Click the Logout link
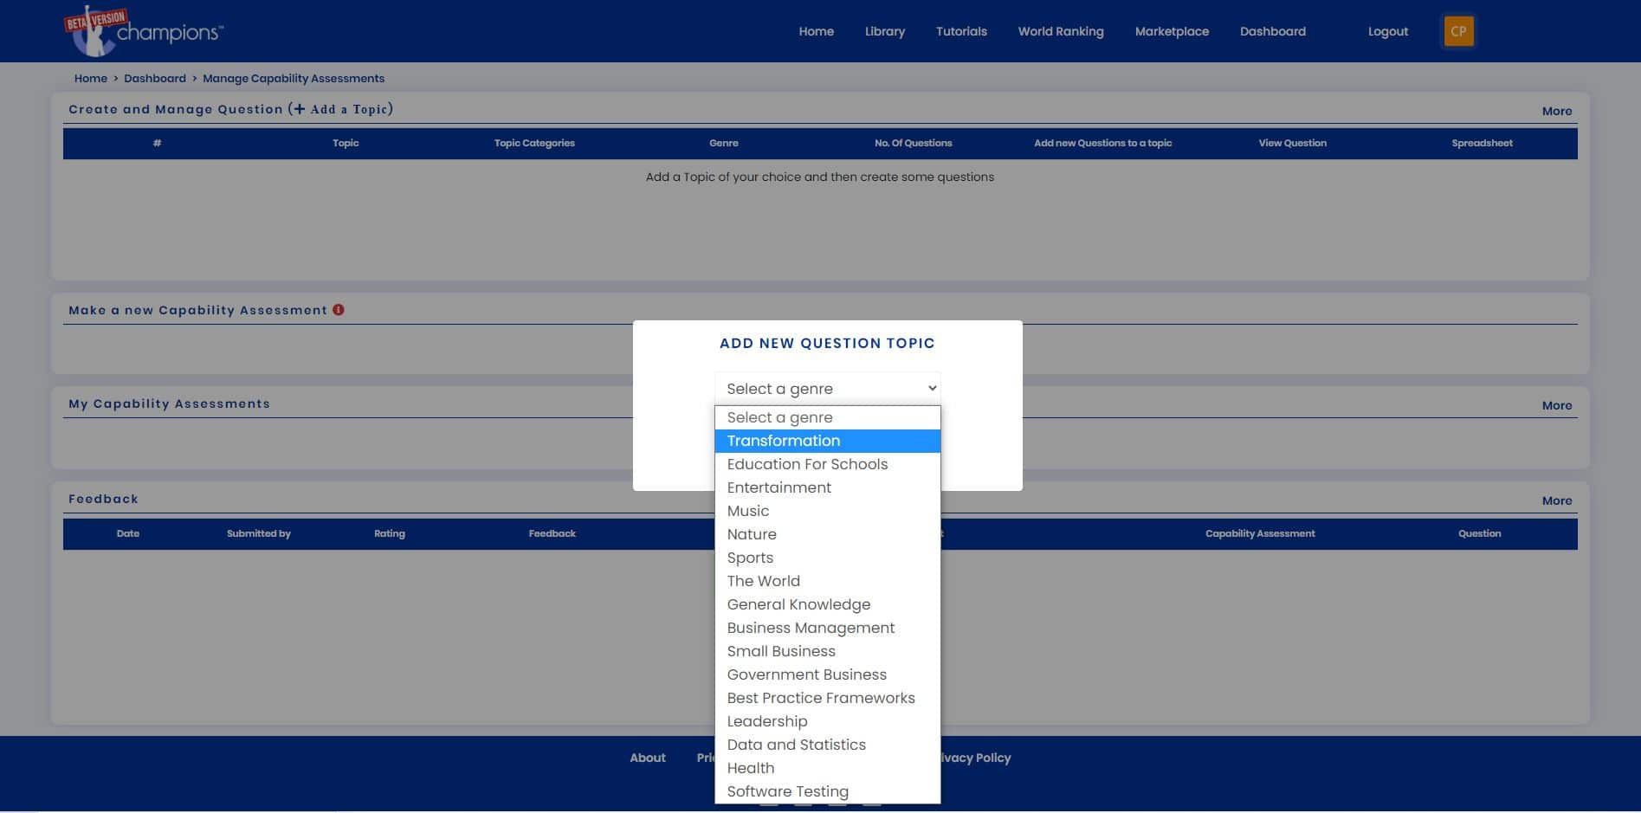Image resolution: width=1641 pixels, height=813 pixels. (x=1388, y=31)
